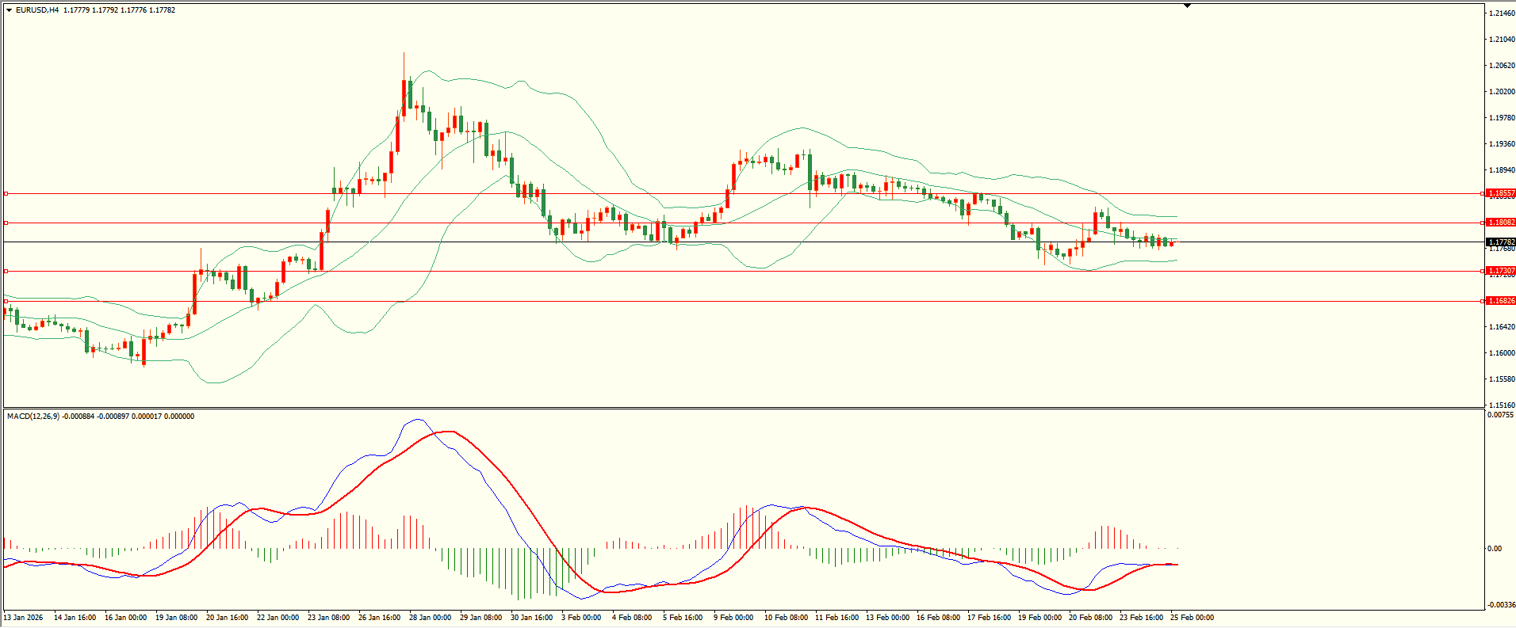Select the 1.18082 red price label

coord(1500,223)
